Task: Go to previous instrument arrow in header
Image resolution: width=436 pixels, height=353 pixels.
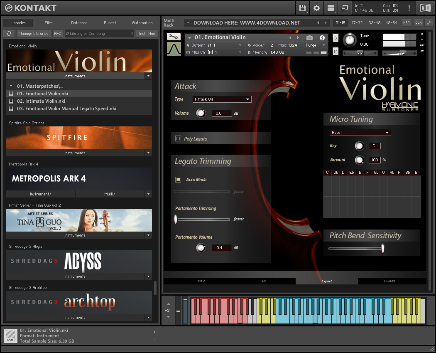Action: (290, 37)
